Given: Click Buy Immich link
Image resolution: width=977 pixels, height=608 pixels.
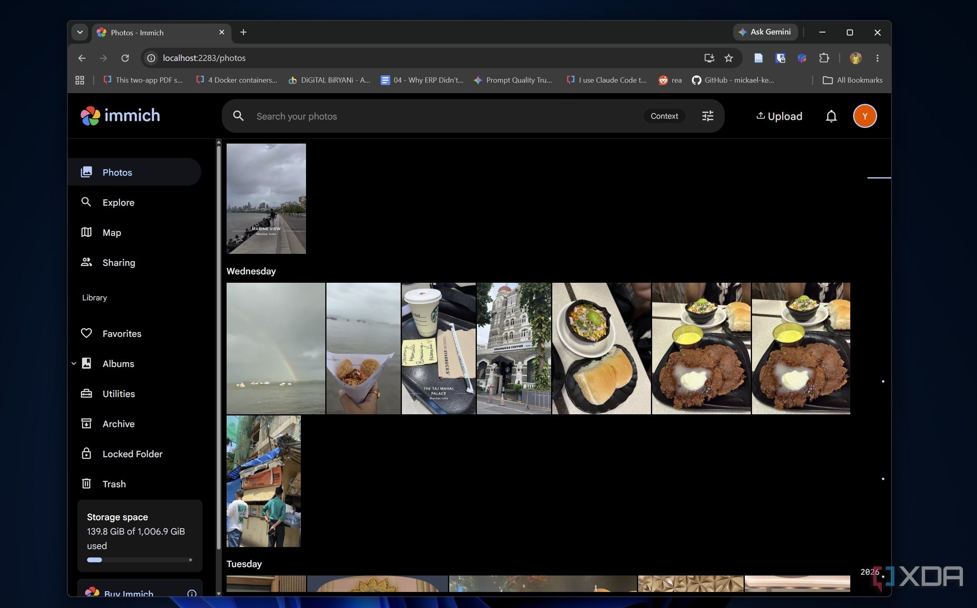Looking at the screenshot, I should (x=129, y=593).
